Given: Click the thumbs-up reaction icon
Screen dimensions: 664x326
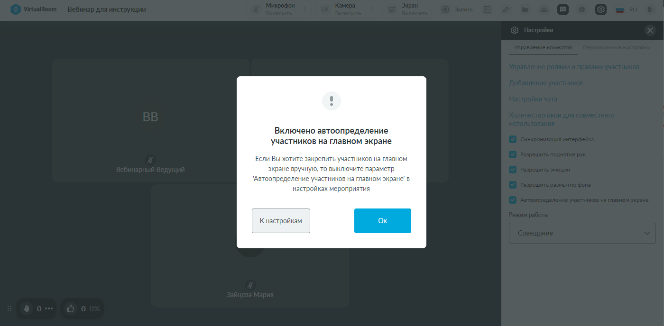Looking at the screenshot, I should click(x=71, y=308).
